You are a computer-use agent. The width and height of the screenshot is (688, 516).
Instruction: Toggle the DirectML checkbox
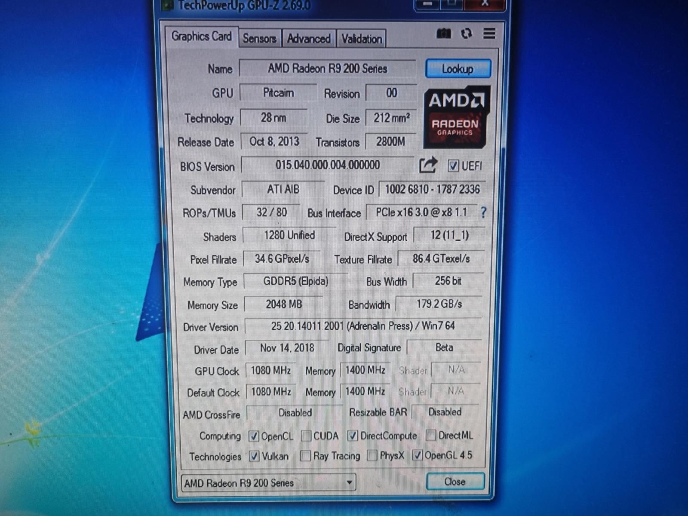[x=430, y=435]
